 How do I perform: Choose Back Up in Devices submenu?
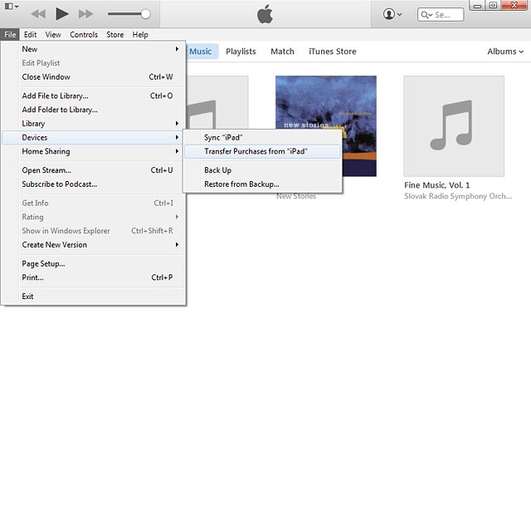262,170
